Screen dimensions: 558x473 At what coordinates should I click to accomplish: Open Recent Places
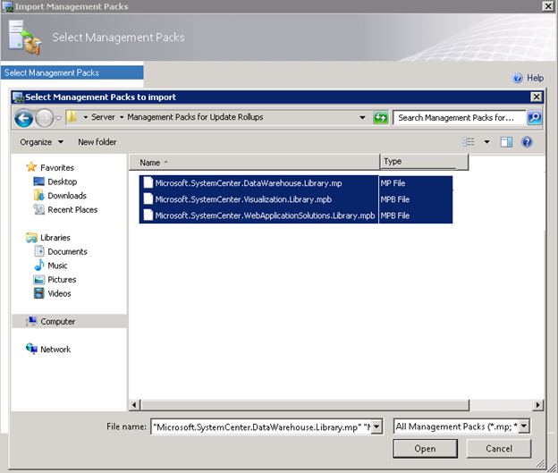pyautogui.click(x=72, y=209)
